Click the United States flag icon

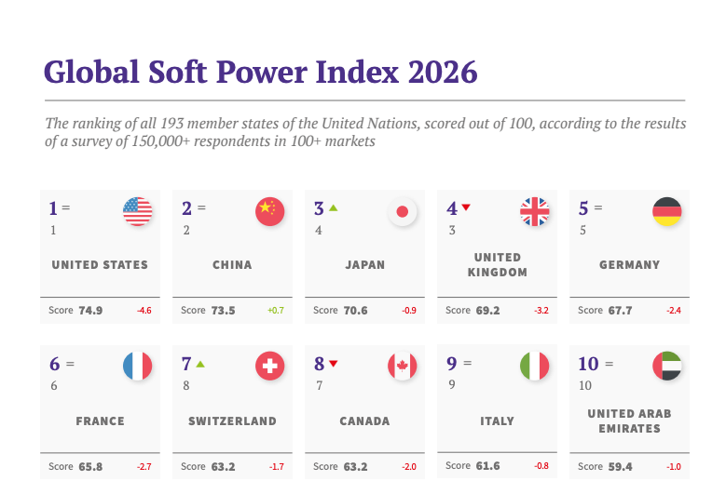click(x=138, y=212)
